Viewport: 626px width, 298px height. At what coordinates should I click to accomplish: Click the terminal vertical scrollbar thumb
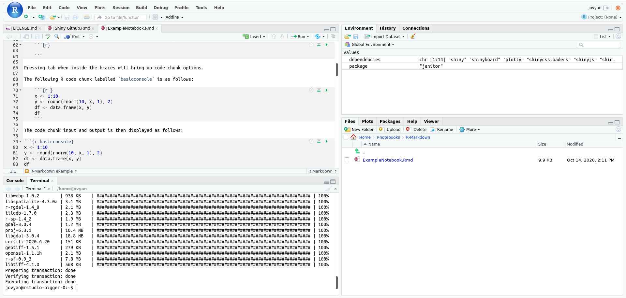pos(337,283)
